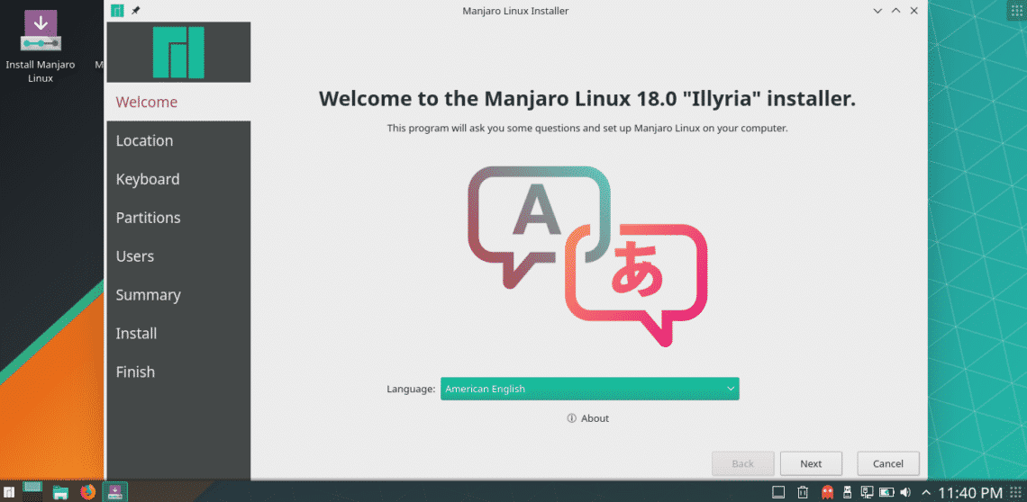
Task: Open the network connection tray icon
Action: point(868,492)
